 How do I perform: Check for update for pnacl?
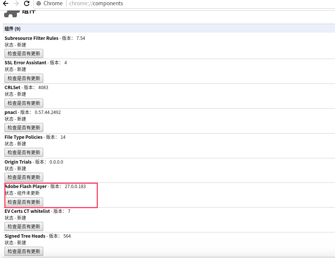24,128
